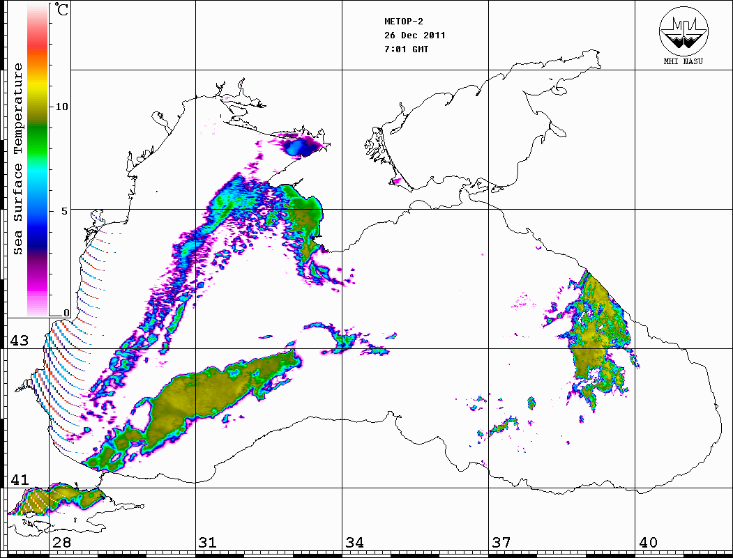The image size is (733, 558).
Task: Click the 'Sea Surface Temperature' legend title
Action: [x=17, y=159]
